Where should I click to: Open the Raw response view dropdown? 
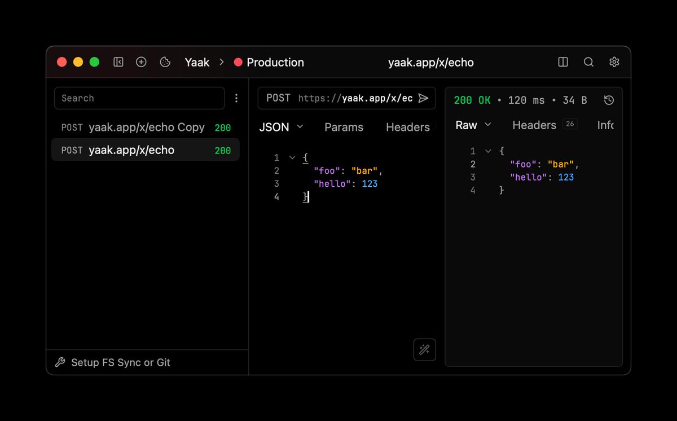(x=473, y=125)
